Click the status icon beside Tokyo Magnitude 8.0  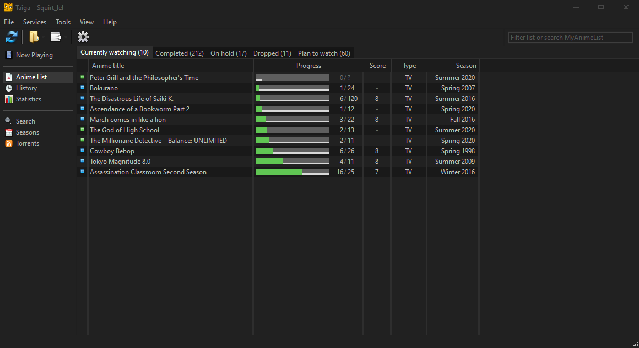pos(82,161)
